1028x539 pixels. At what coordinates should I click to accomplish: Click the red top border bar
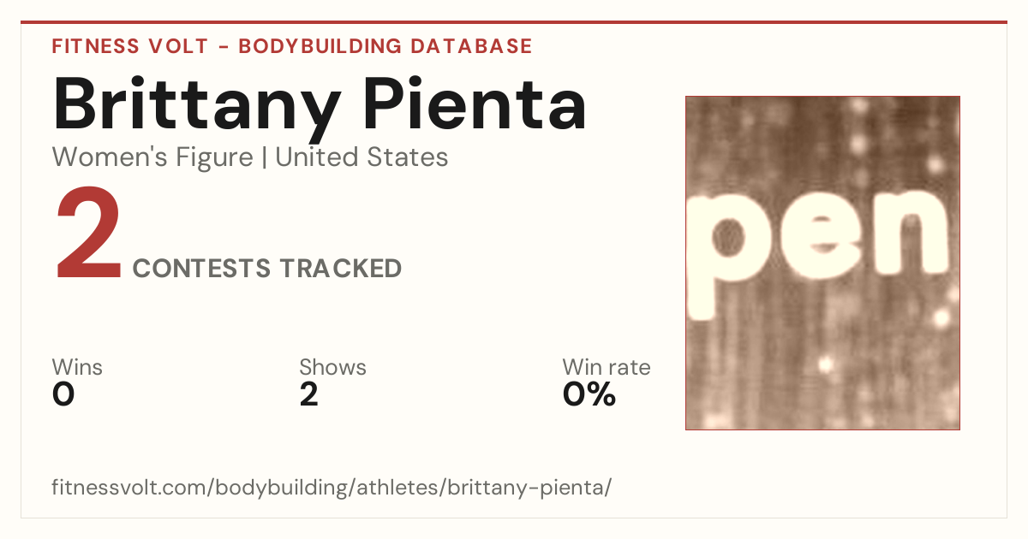514,22
